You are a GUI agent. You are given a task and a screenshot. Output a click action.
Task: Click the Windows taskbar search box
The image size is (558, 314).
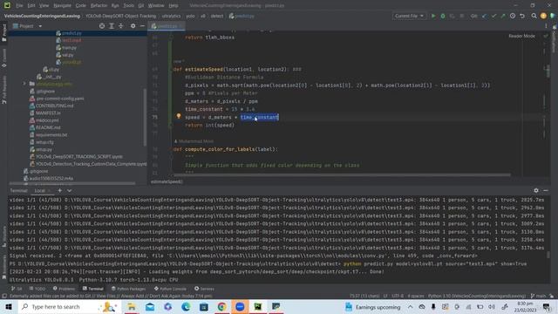(x=70, y=306)
